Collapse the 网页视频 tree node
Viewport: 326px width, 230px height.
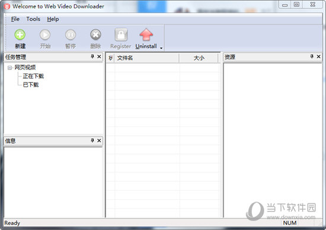pyautogui.click(x=9, y=68)
